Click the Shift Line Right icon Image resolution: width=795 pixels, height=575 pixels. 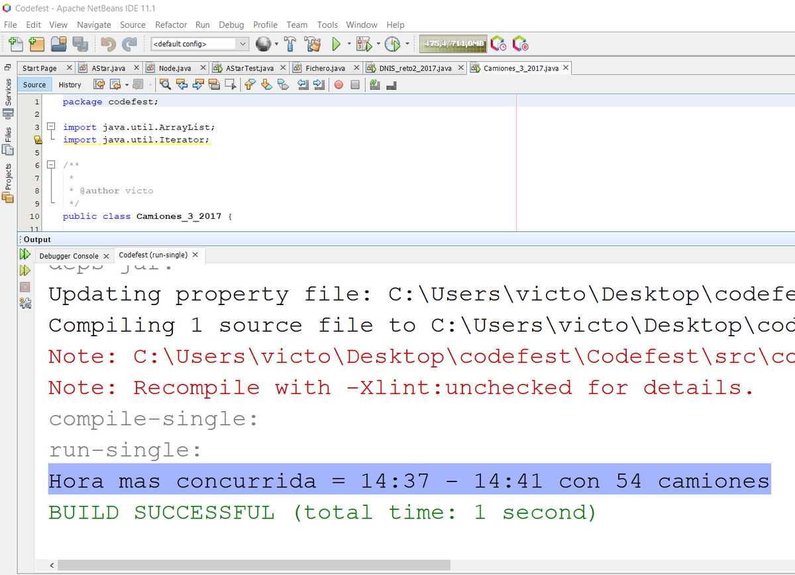click(x=321, y=85)
